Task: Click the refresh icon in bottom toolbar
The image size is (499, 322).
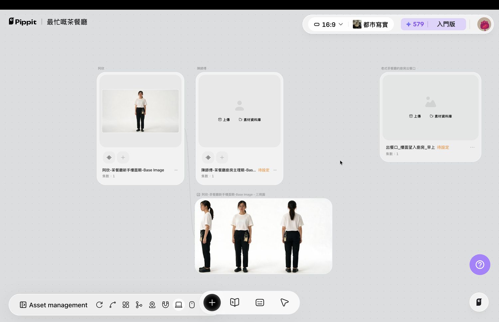Action: point(99,305)
